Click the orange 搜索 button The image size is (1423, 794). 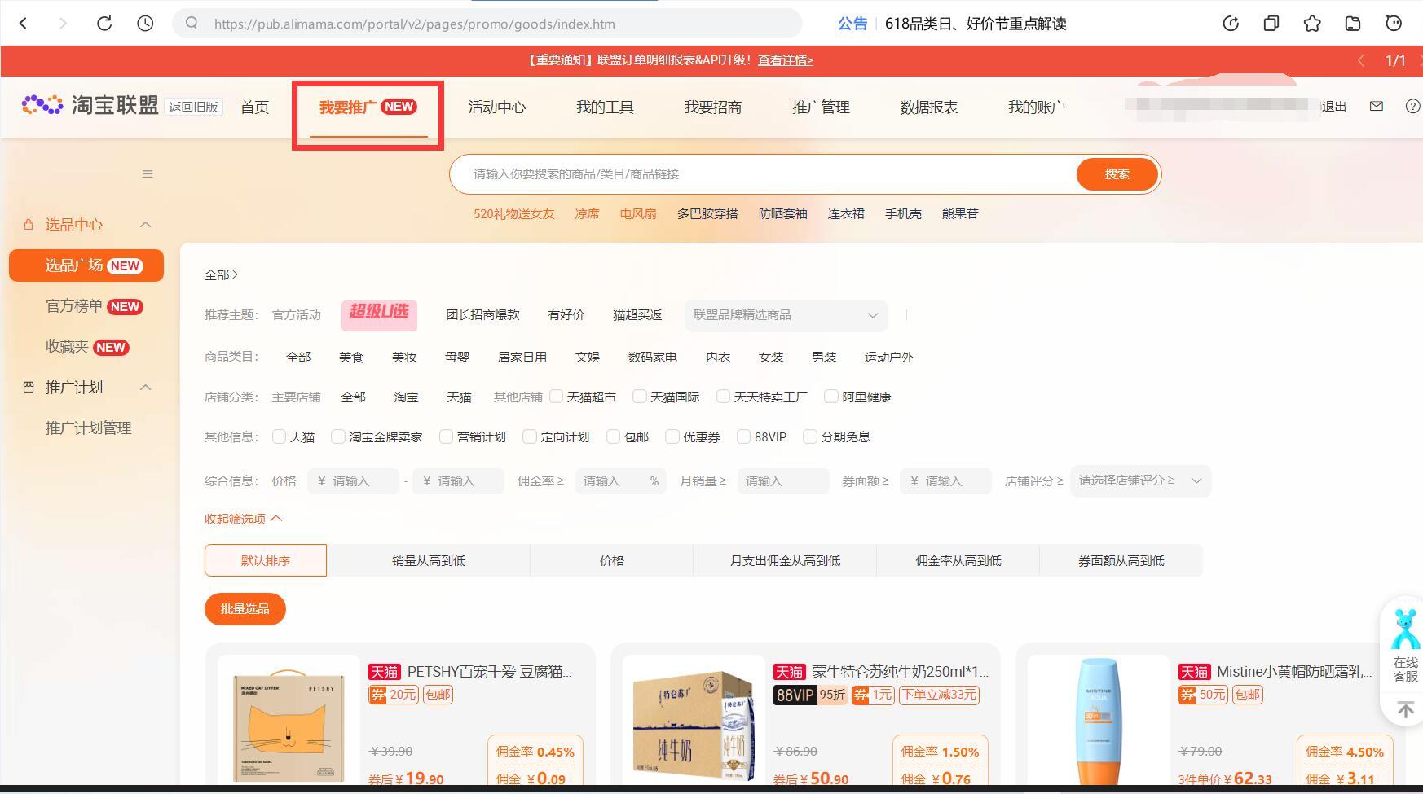[1117, 174]
